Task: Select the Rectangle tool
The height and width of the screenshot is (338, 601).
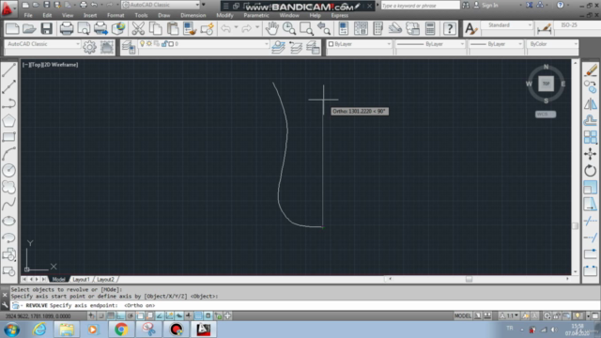Action: (8, 137)
